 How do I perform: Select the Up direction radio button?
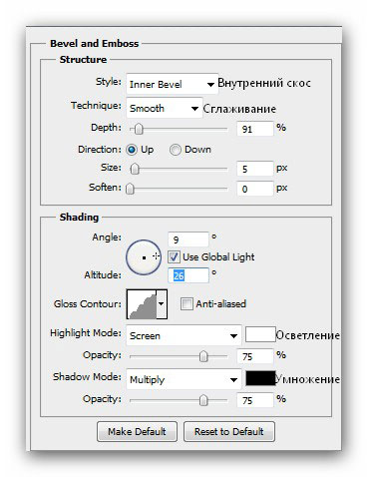(x=132, y=150)
